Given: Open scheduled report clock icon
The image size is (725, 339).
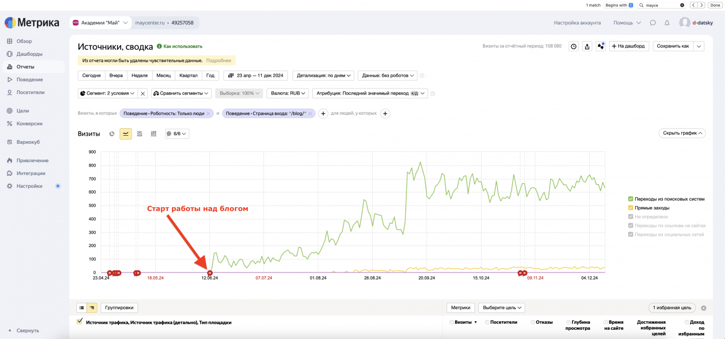Looking at the screenshot, I should coord(574,46).
